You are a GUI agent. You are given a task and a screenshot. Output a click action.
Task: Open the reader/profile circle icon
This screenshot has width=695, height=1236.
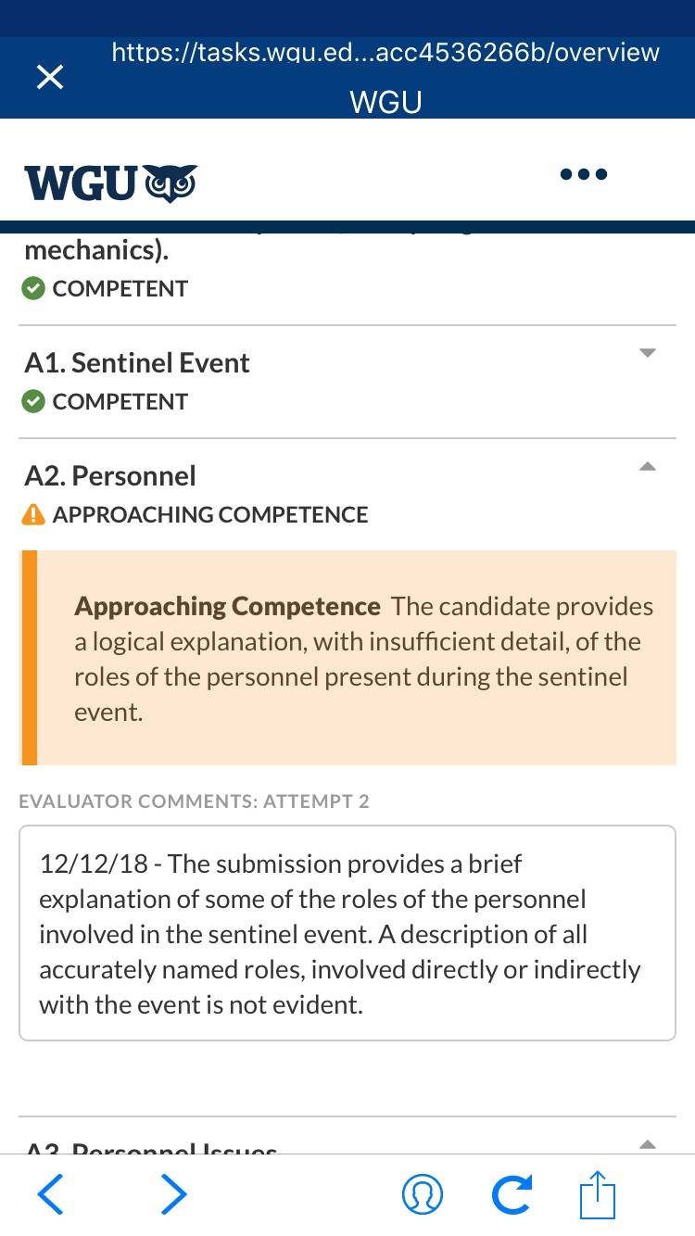423,1195
